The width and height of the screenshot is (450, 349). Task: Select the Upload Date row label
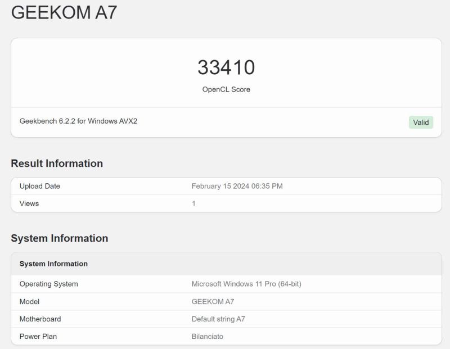(x=39, y=186)
